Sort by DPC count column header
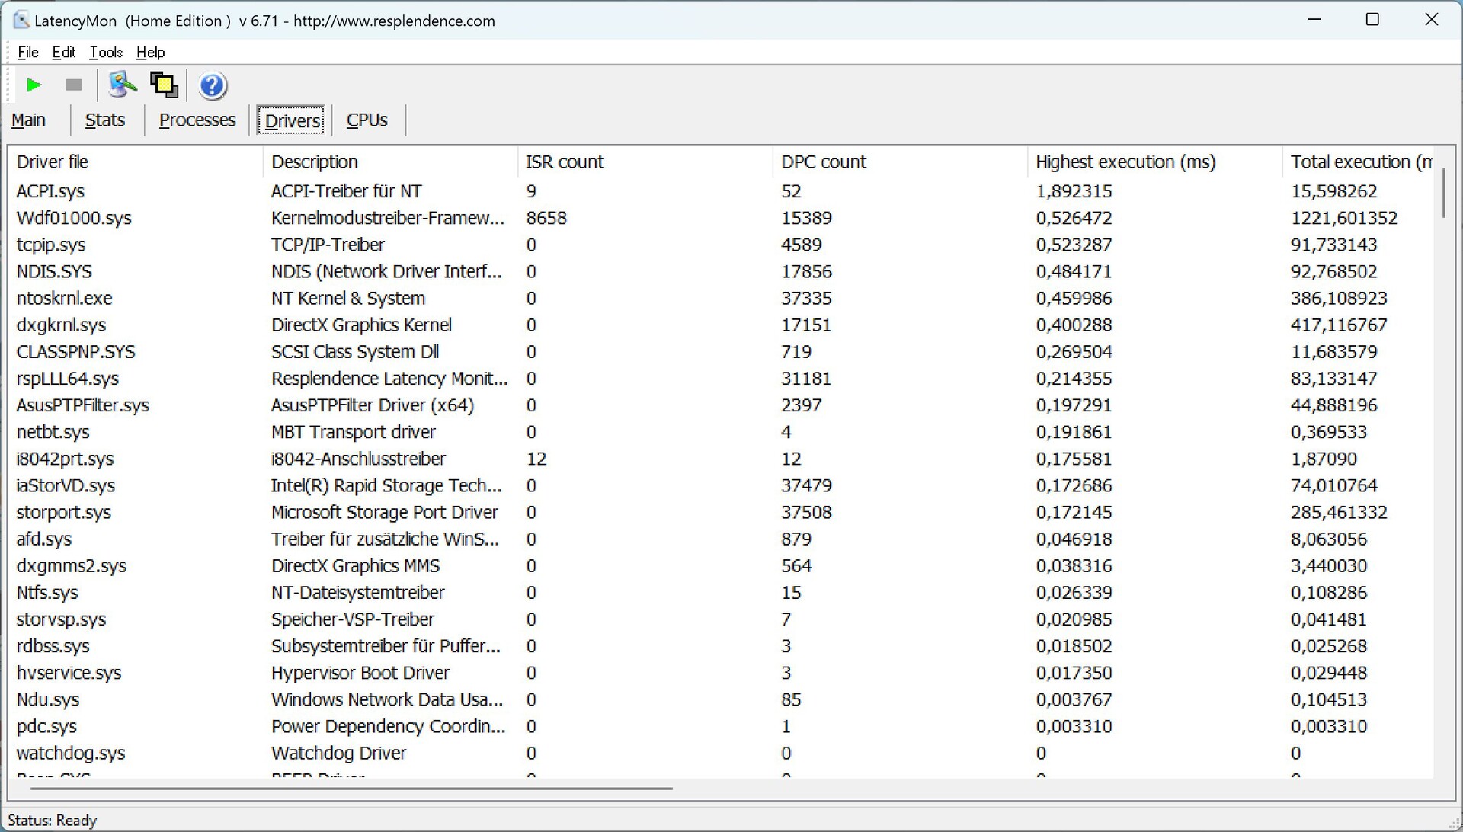Image resolution: width=1463 pixels, height=832 pixels. tap(823, 162)
